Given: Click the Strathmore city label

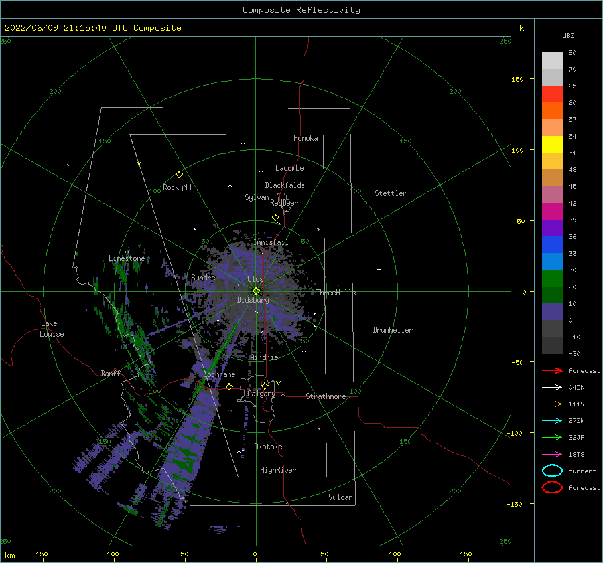Looking at the screenshot, I should [326, 396].
